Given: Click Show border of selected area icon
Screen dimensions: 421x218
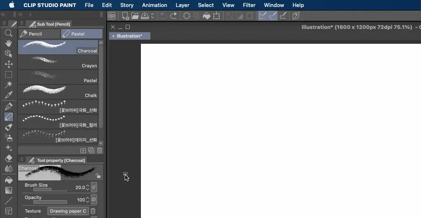Looking at the screenshot, I should [x=250, y=16].
